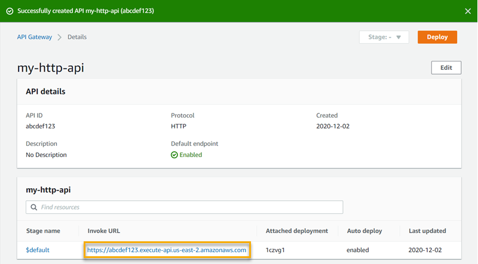The image size is (478, 264).
Task: Click the deployment ID 1czvg1
Action: (x=275, y=250)
